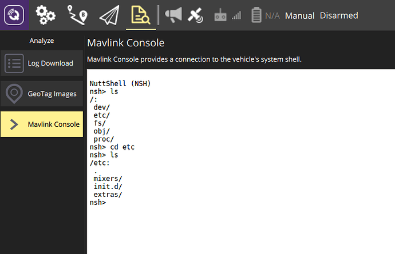Open the GeoTag Images page
The width and height of the screenshot is (395, 254).
pyautogui.click(x=42, y=94)
